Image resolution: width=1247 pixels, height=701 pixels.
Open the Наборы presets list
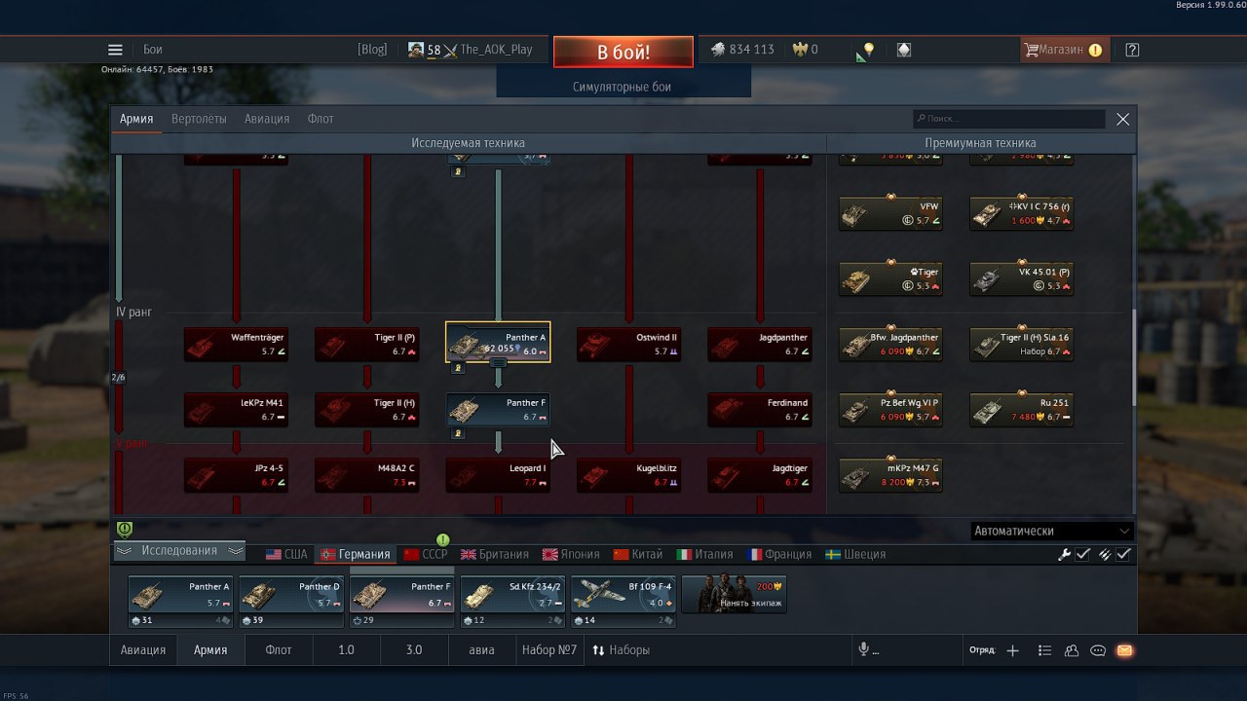click(x=621, y=649)
